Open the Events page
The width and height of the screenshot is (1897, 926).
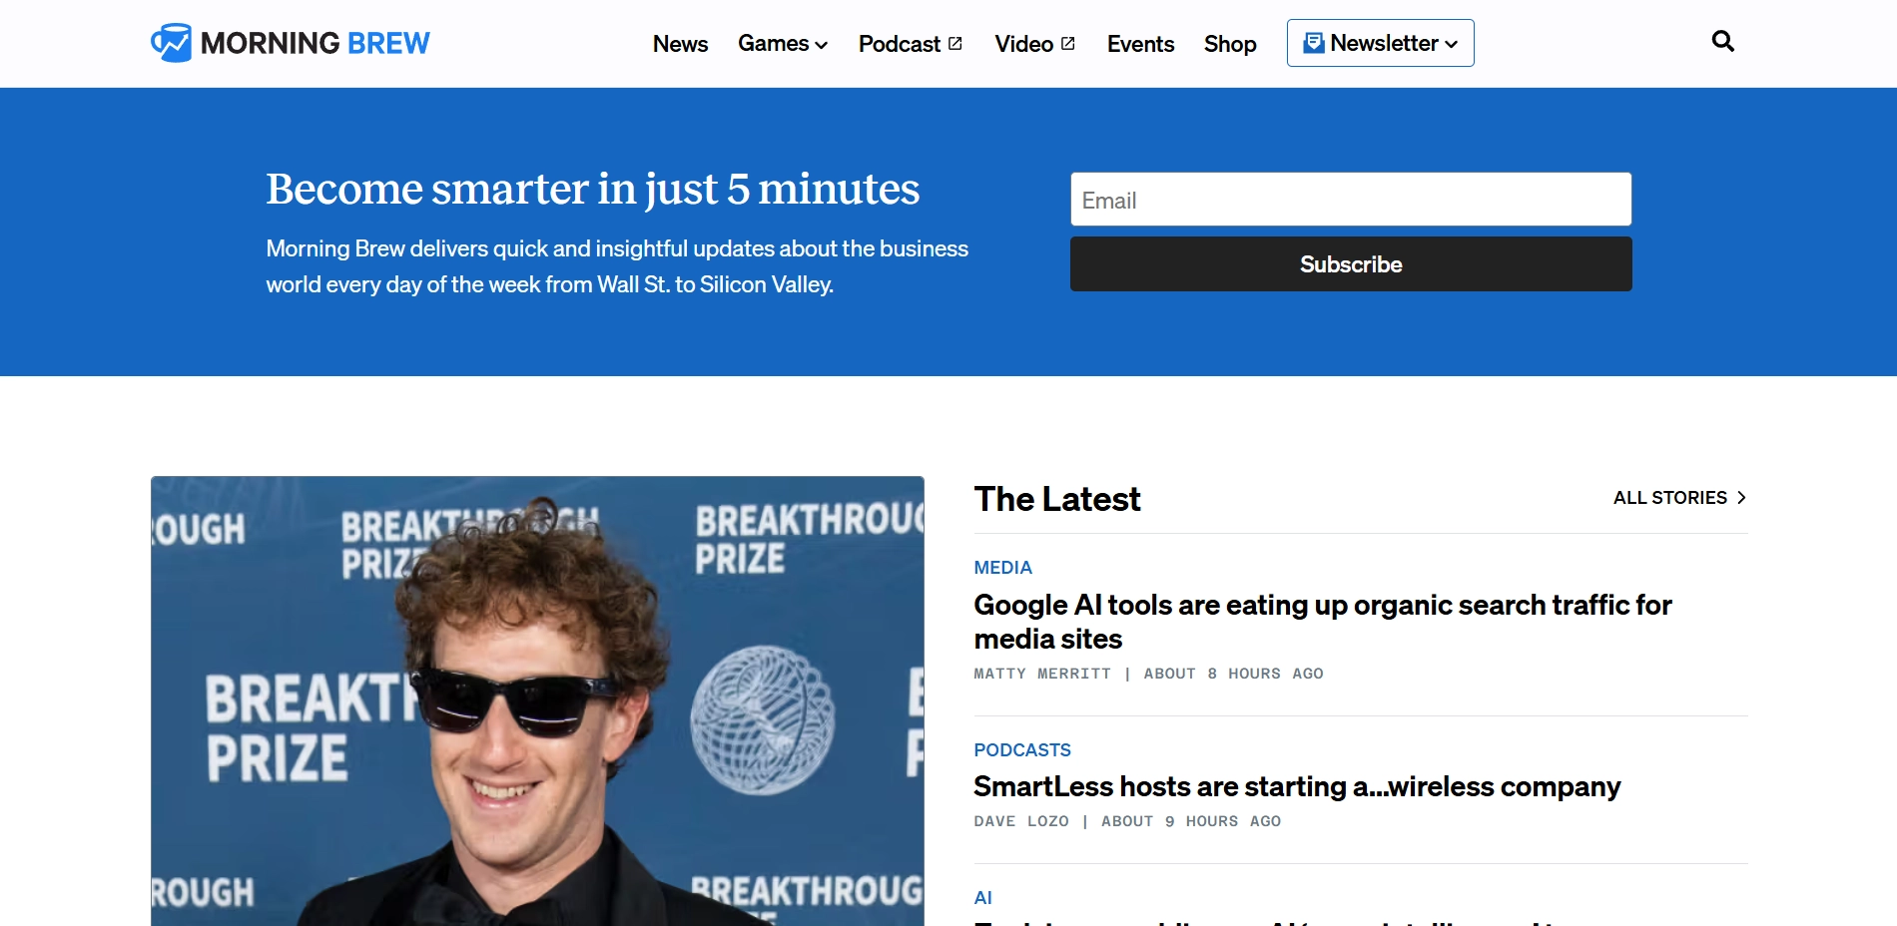(1140, 44)
